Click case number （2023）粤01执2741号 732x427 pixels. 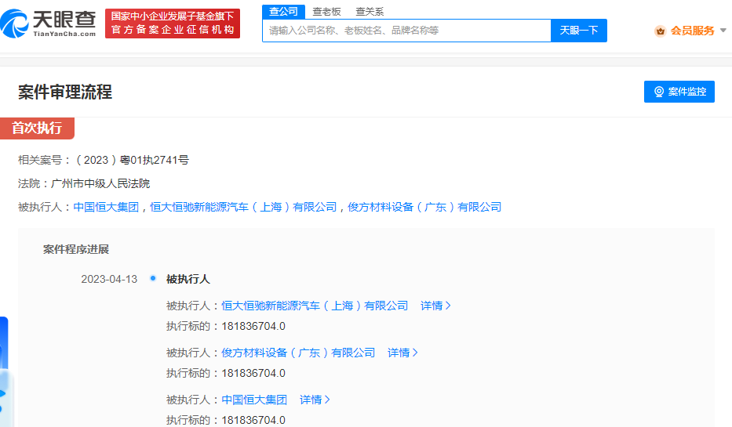click(131, 160)
